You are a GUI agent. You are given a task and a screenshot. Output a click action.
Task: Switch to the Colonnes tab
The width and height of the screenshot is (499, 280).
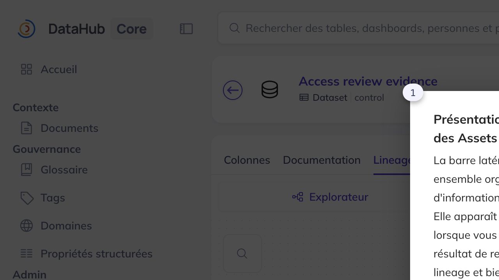[x=247, y=160]
